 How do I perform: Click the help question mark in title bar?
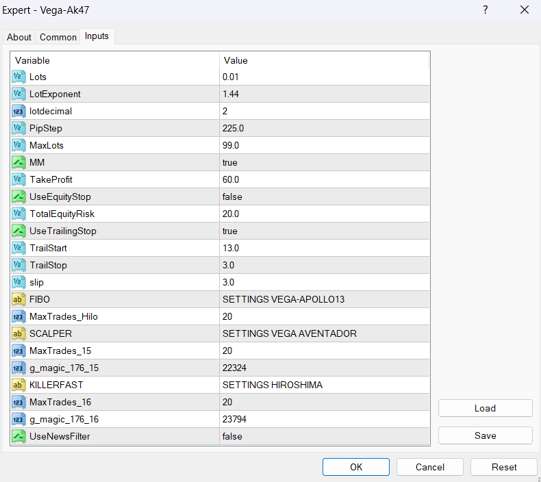pos(486,10)
